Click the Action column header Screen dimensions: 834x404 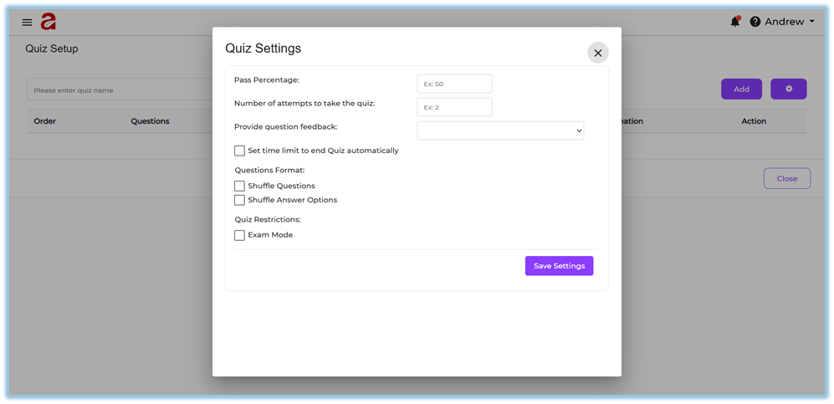753,121
